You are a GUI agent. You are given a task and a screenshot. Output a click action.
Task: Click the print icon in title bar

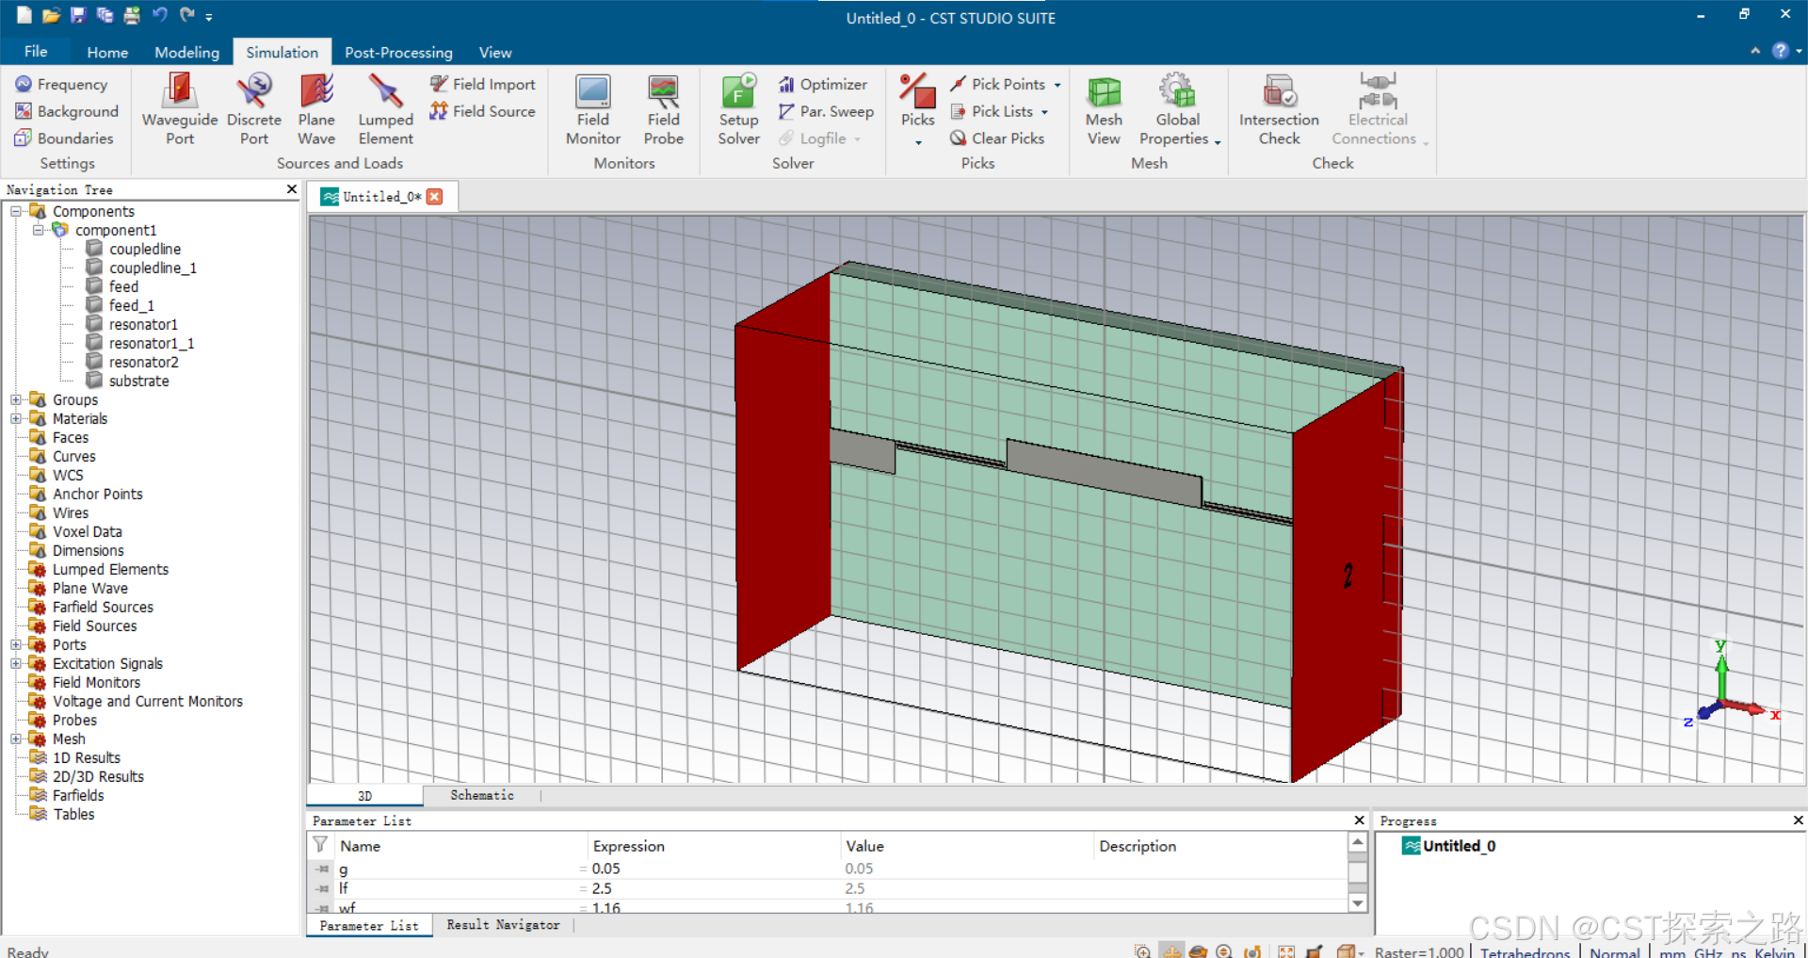(132, 15)
